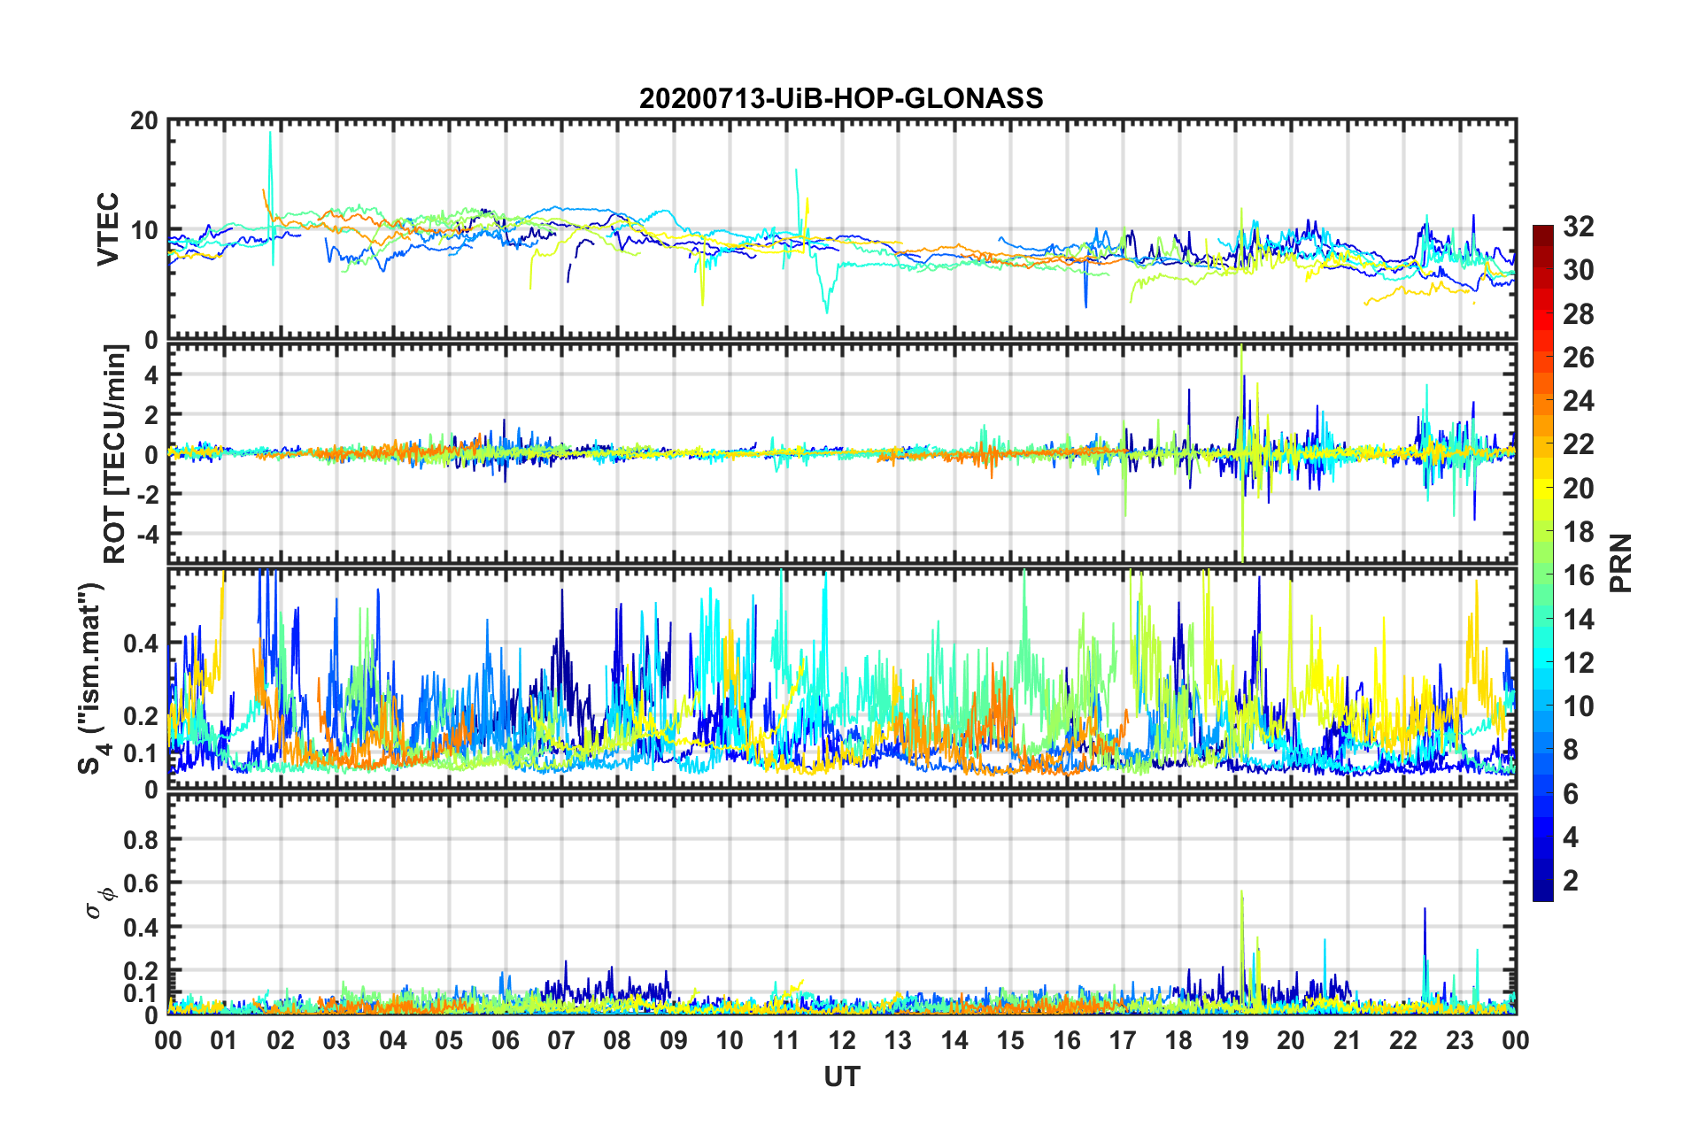This screenshot has height=1126, width=1684.
Task: Click the x-axis hour label 01
Action: (224, 1040)
